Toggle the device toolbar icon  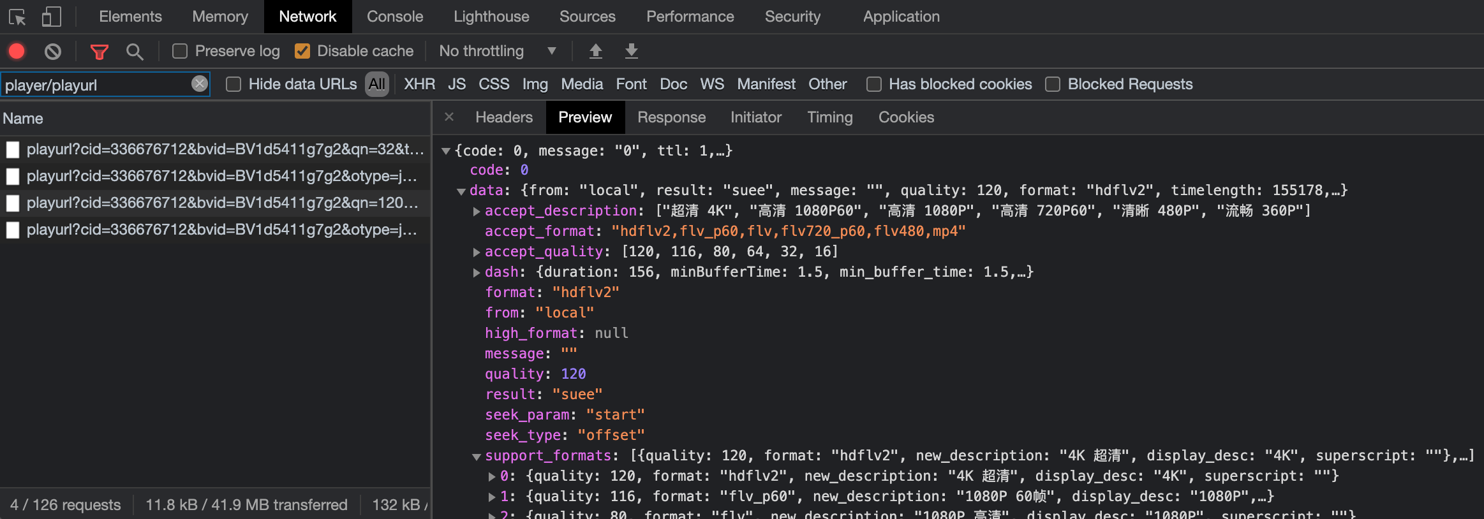tap(52, 17)
